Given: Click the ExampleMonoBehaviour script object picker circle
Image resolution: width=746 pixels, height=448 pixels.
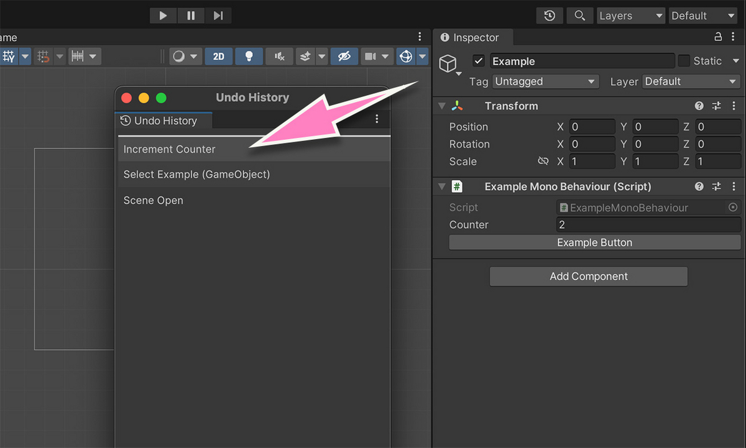Looking at the screenshot, I should tap(733, 208).
